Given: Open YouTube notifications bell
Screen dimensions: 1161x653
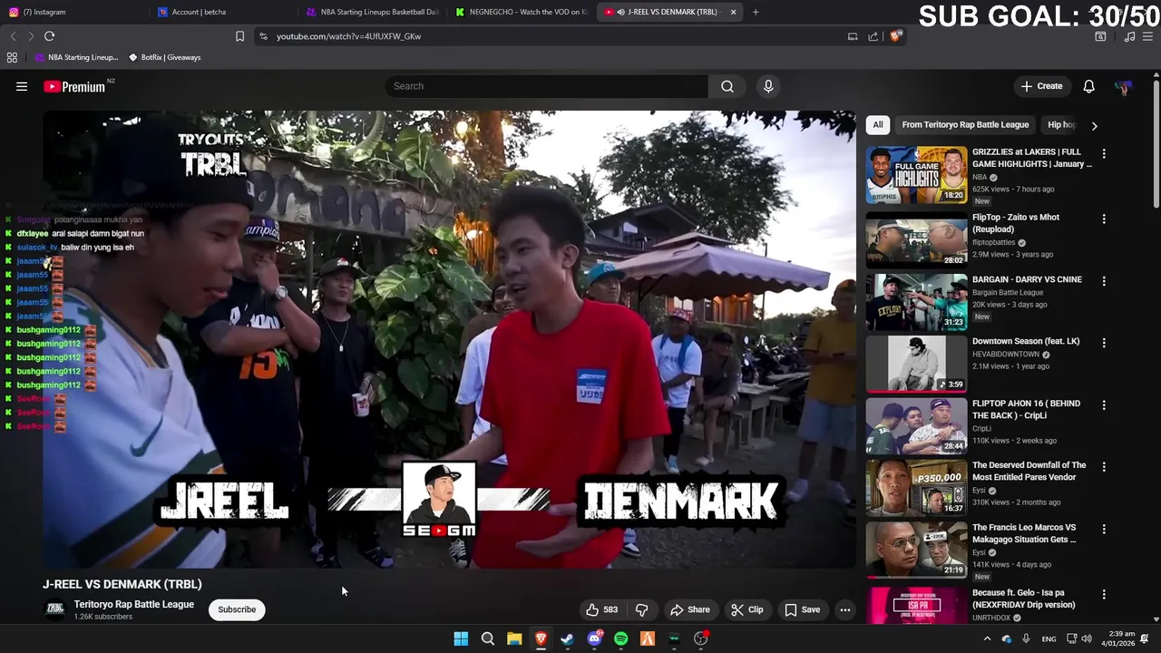Looking at the screenshot, I should pos(1088,86).
